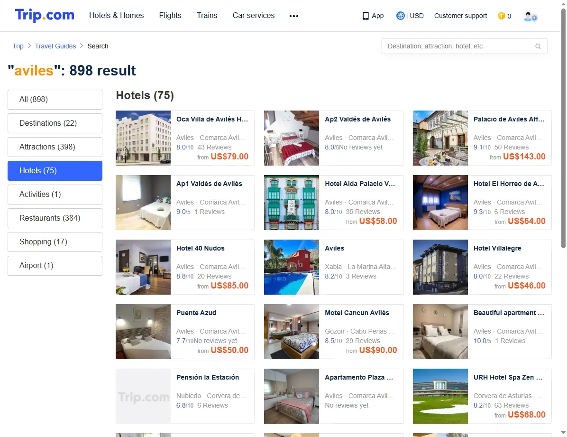Filter by Attractions (398)

coord(55,147)
